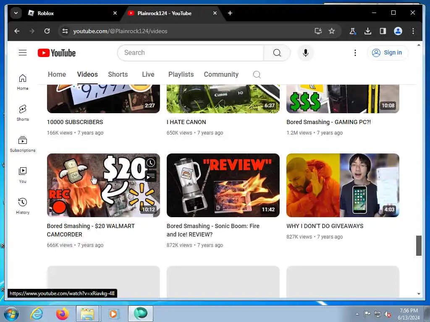Close the Roblox tab

tap(115, 13)
